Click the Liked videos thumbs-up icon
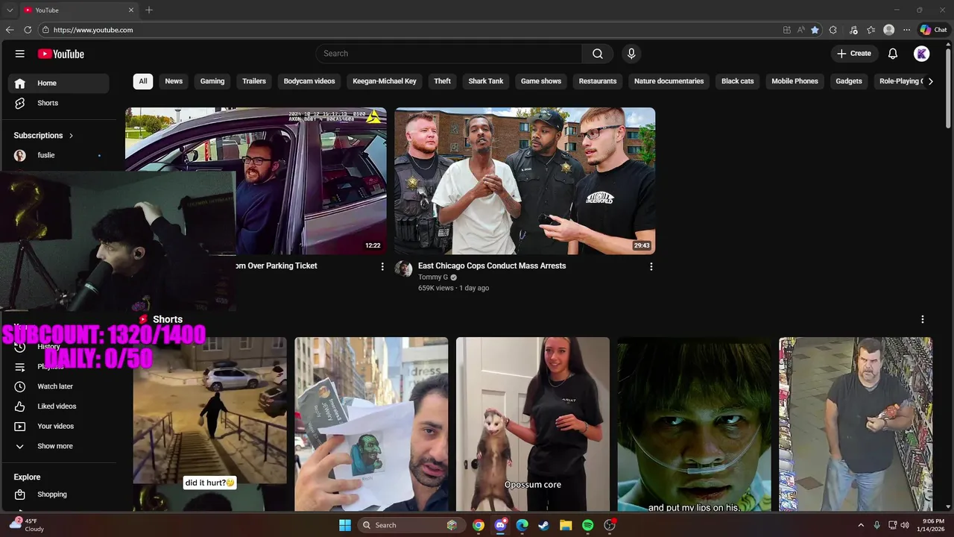This screenshot has width=954, height=537. [x=20, y=406]
